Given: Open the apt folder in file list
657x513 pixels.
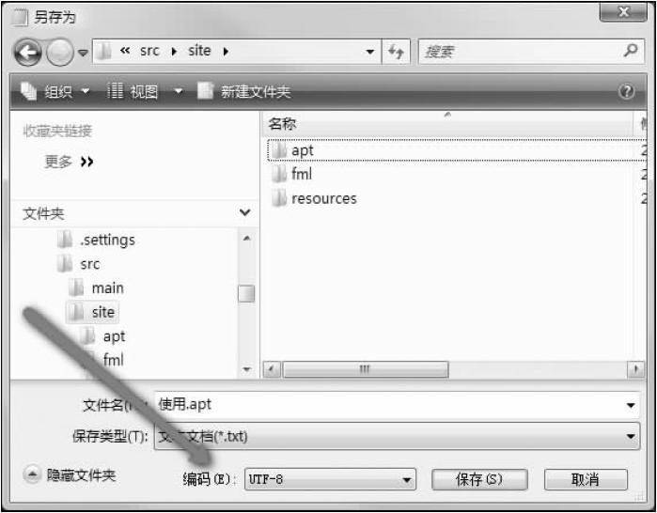Looking at the screenshot, I should pyautogui.click(x=302, y=150).
